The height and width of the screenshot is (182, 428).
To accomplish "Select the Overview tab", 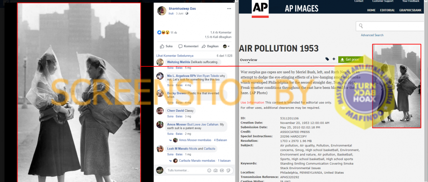I will [x=248, y=60].
